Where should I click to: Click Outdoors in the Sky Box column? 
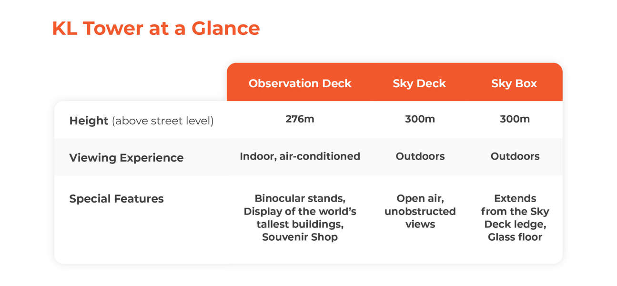coord(515,156)
